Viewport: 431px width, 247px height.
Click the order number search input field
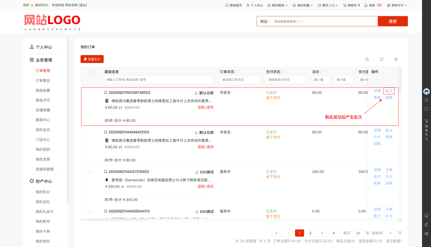click(159, 80)
